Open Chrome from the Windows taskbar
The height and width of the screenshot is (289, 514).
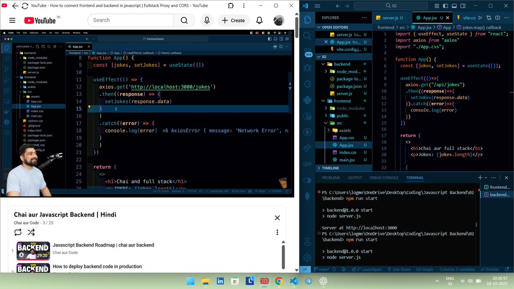coord(279,281)
